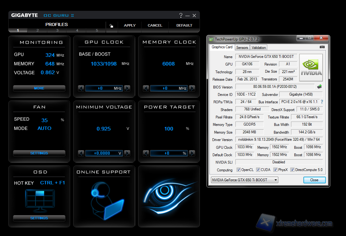This screenshot has width=346, height=236.
Task: Select profile 3 tab
Action: [57, 30]
